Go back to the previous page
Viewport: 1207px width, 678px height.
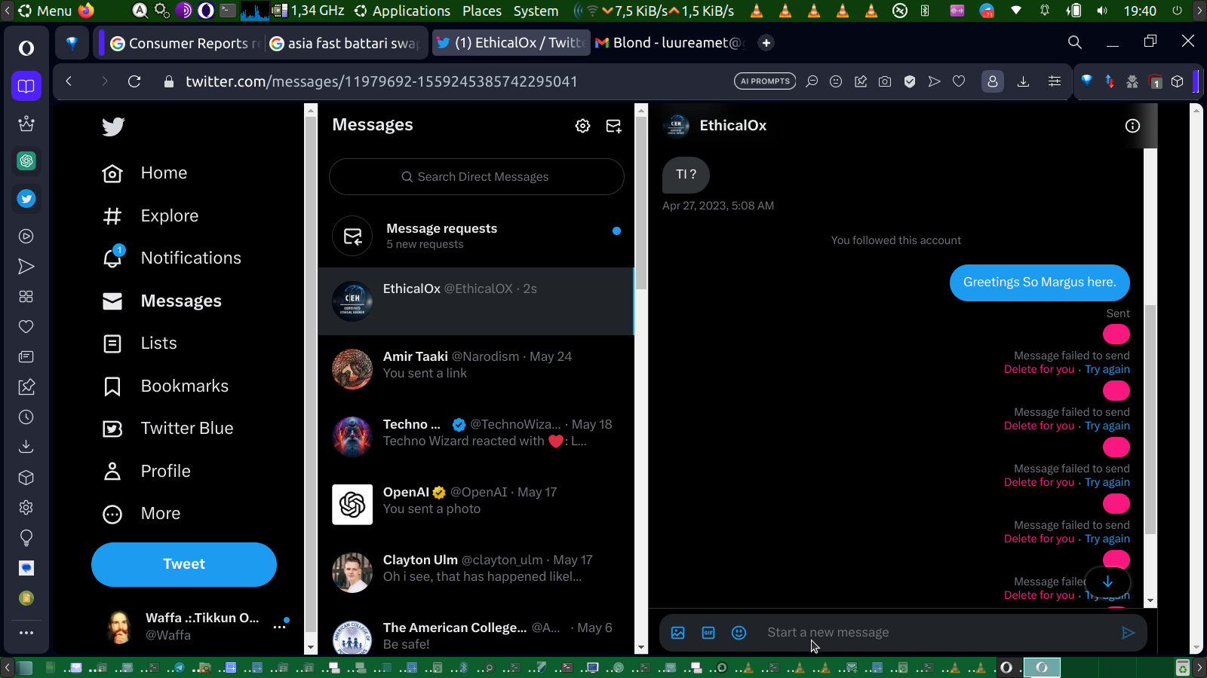69,81
